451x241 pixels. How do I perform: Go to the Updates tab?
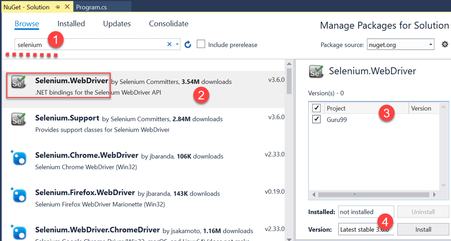tap(117, 24)
